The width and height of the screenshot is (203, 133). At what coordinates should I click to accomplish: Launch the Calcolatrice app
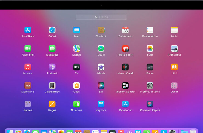[52, 85]
